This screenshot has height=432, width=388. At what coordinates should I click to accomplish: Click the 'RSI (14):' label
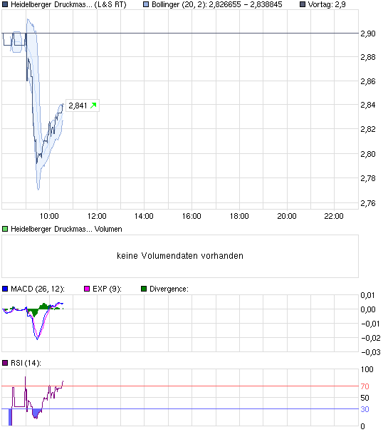point(26,363)
